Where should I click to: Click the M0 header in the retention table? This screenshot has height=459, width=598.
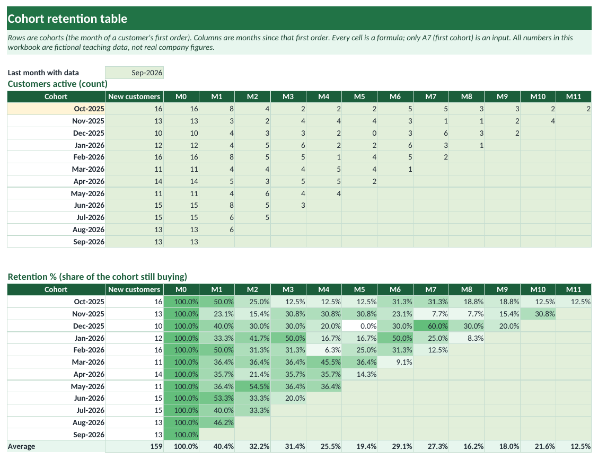pos(181,289)
